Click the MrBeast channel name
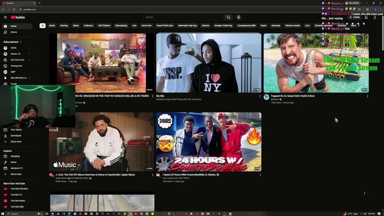 (x=275, y=99)
